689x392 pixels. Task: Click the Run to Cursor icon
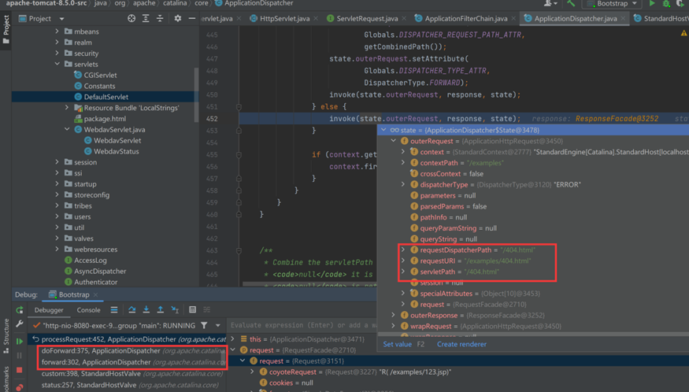point(175,310)
